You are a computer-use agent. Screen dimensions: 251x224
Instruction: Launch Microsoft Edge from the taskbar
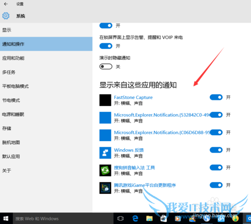(x=135, y=218)
